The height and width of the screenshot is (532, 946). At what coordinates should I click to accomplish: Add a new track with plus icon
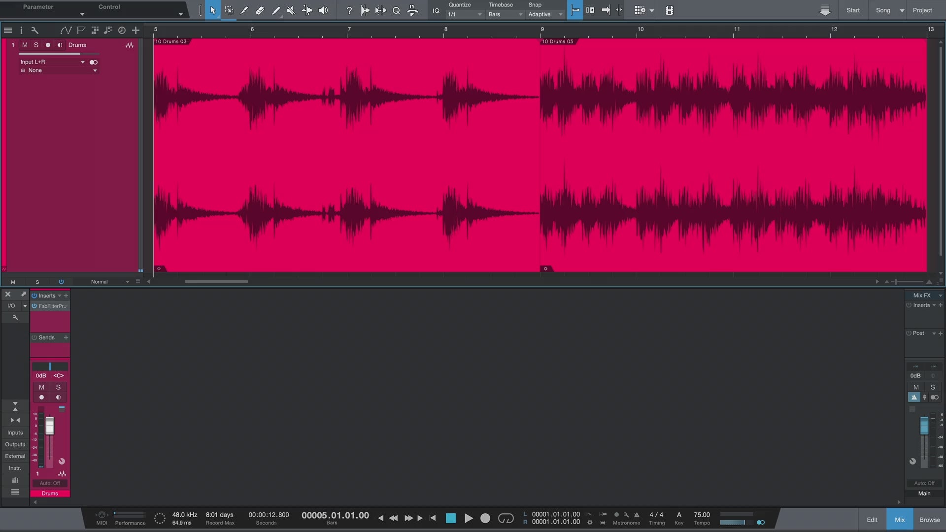tap(135, 30)
